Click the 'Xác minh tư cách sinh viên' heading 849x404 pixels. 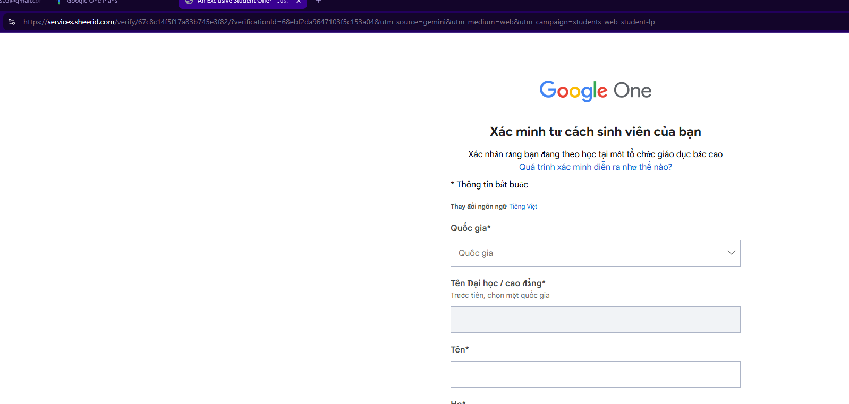[x=595, y=132]
